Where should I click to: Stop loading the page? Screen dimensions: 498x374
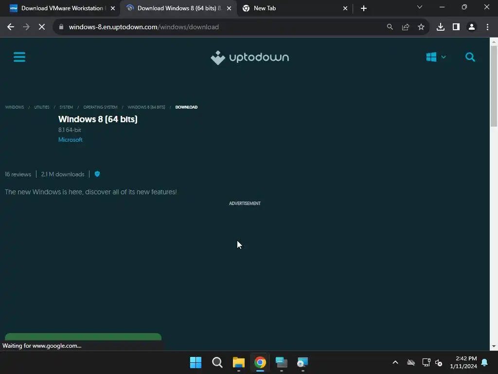(x=42, y=27)
